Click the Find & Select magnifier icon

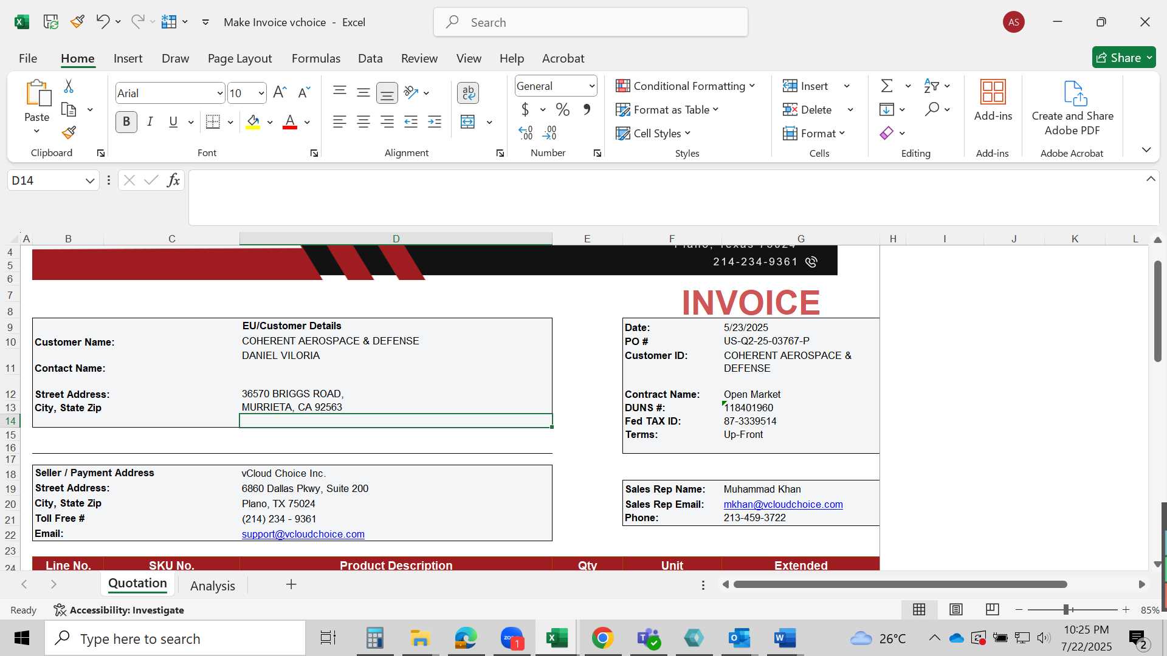pyautogui.click(x=932, y=110)
